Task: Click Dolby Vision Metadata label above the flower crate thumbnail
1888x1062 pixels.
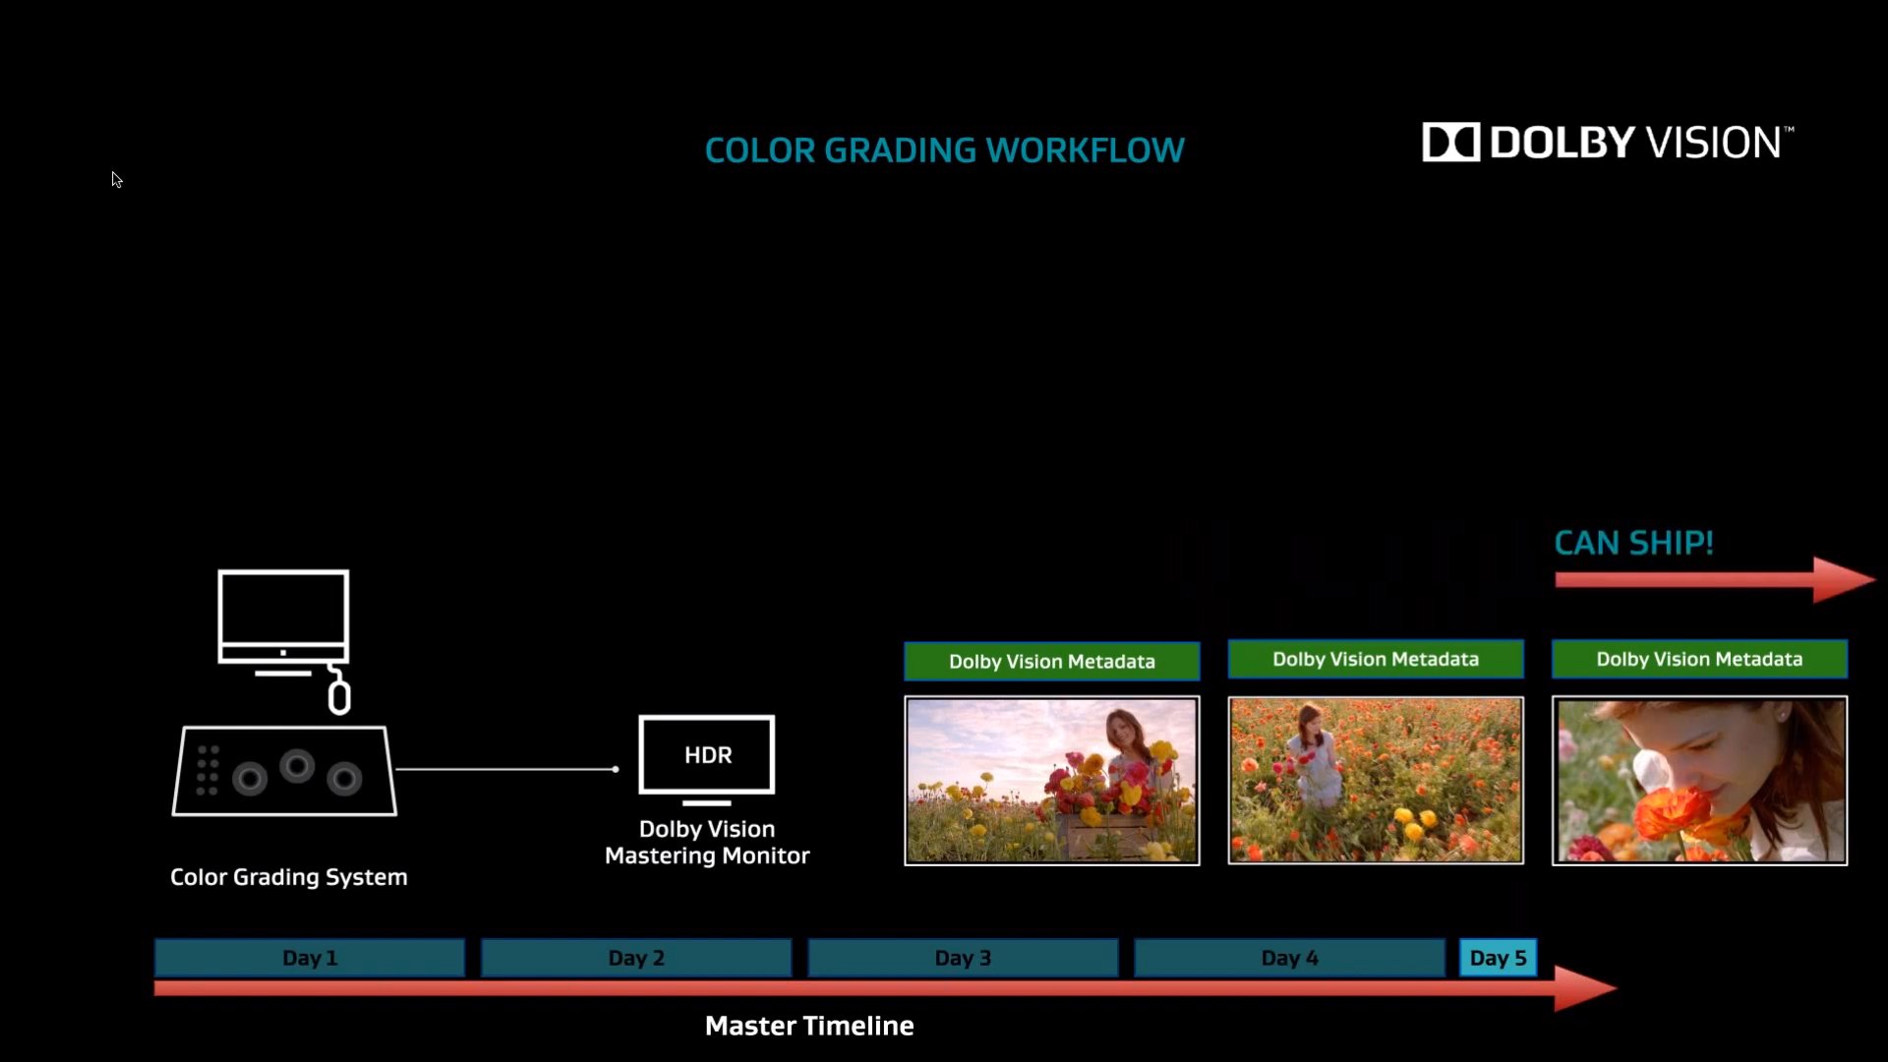Action: tap(1052, 662)
